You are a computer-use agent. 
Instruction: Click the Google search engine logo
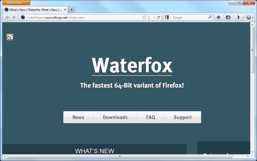(x=166, y=17)
